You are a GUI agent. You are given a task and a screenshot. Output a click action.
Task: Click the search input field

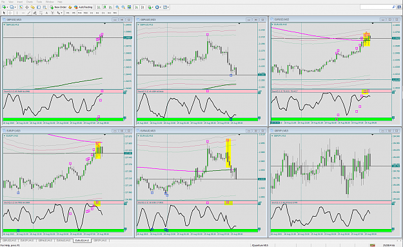point(378,7)
